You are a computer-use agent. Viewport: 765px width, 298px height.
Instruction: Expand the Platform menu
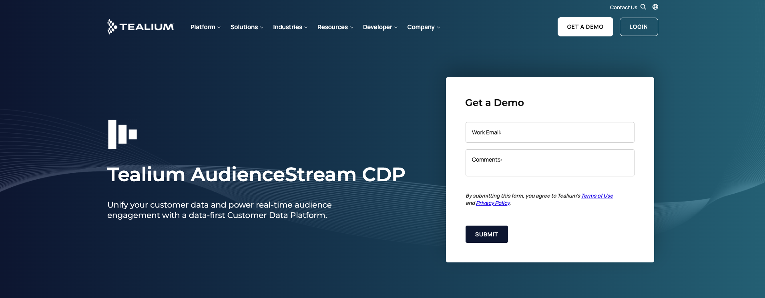pyautogui.click(x=205, y=27)
